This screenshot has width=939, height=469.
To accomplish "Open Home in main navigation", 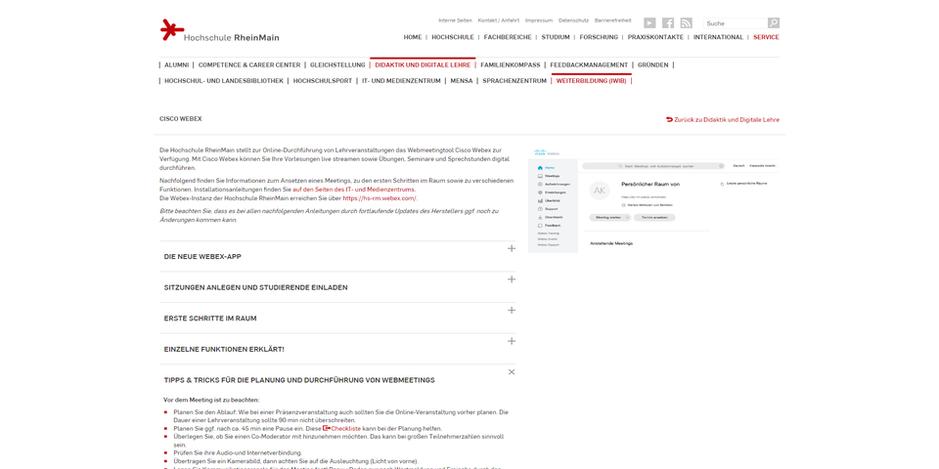I will (413, 37).
